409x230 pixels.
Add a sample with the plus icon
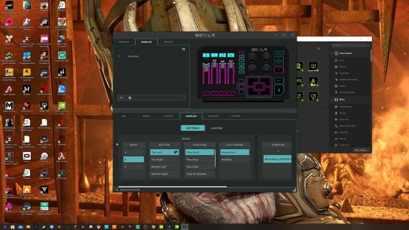[278, 151]
